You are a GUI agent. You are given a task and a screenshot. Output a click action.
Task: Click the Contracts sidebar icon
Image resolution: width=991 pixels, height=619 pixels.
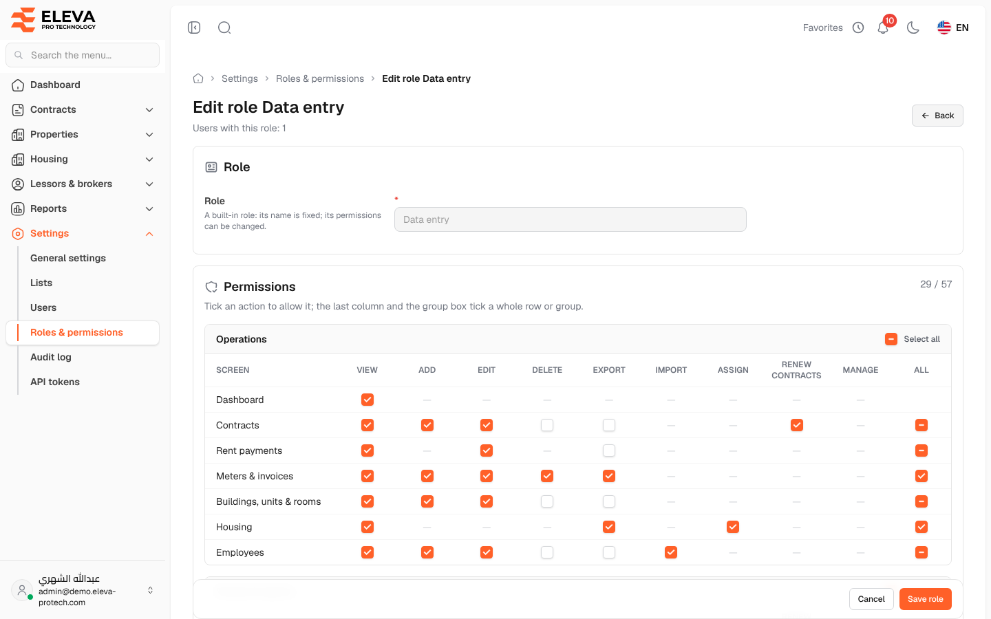click(x=18, y=109)
